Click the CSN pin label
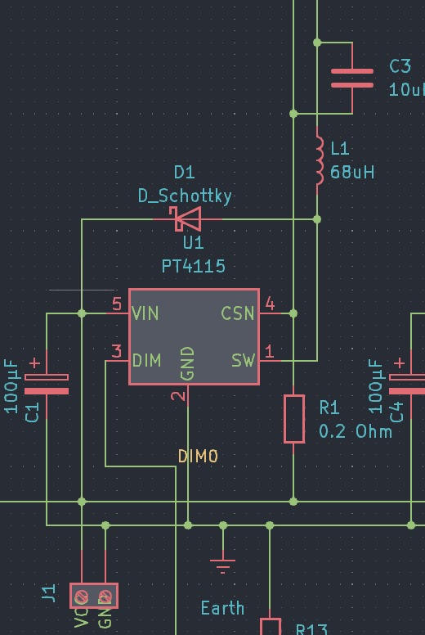The height and width of the screenshot is (635, 425). [x=238, y=313]
